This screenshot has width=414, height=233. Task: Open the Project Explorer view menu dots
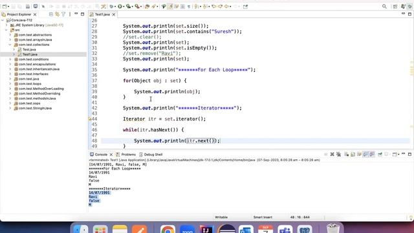[70, 14]
